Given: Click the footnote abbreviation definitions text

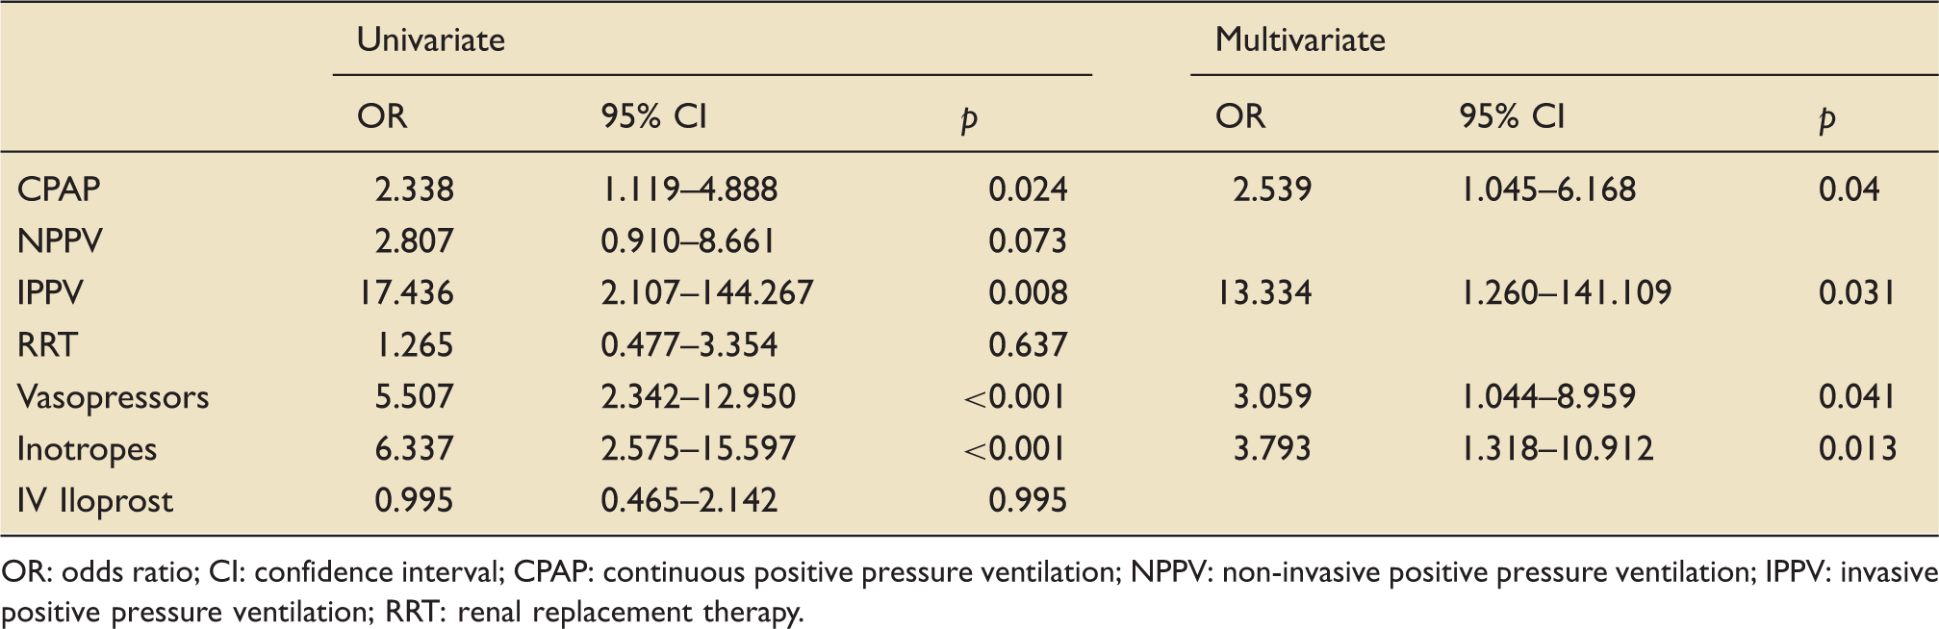Looking at the screenshot, I should tap(969, 591).
